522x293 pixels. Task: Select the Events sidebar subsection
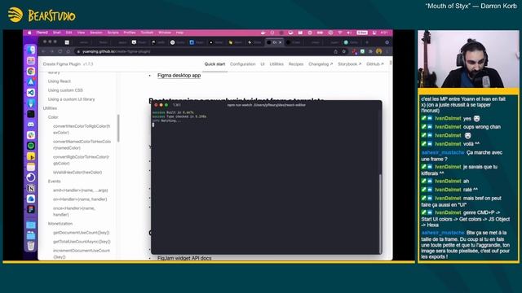pos(55,181)
